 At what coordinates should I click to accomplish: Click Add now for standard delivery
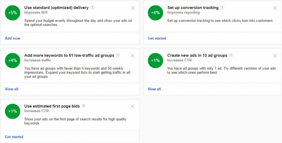(12, 38)
